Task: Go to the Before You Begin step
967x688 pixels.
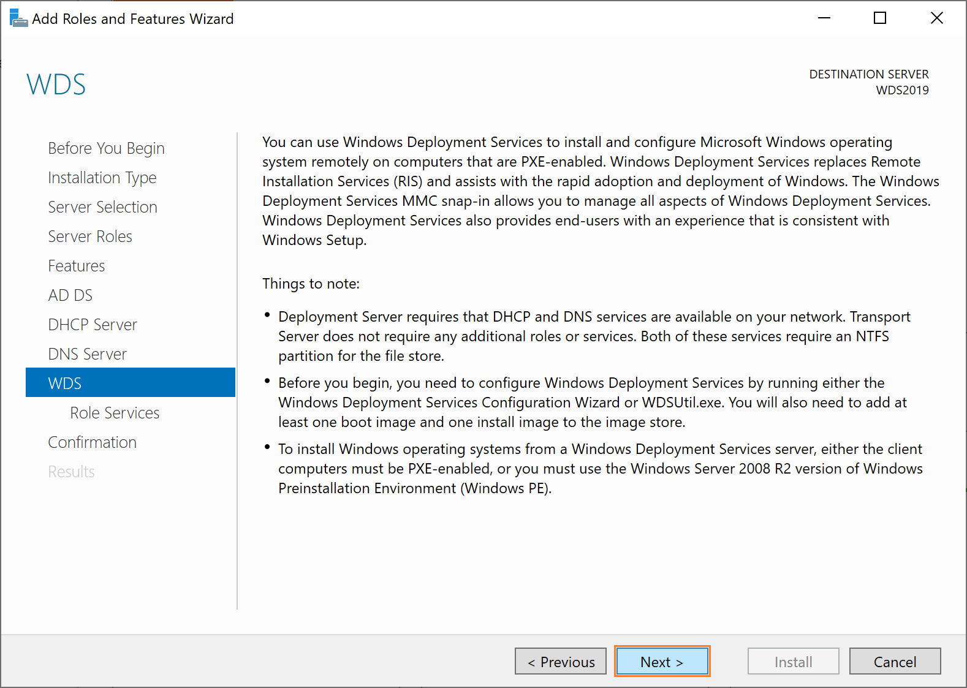Action: point(106,148)
